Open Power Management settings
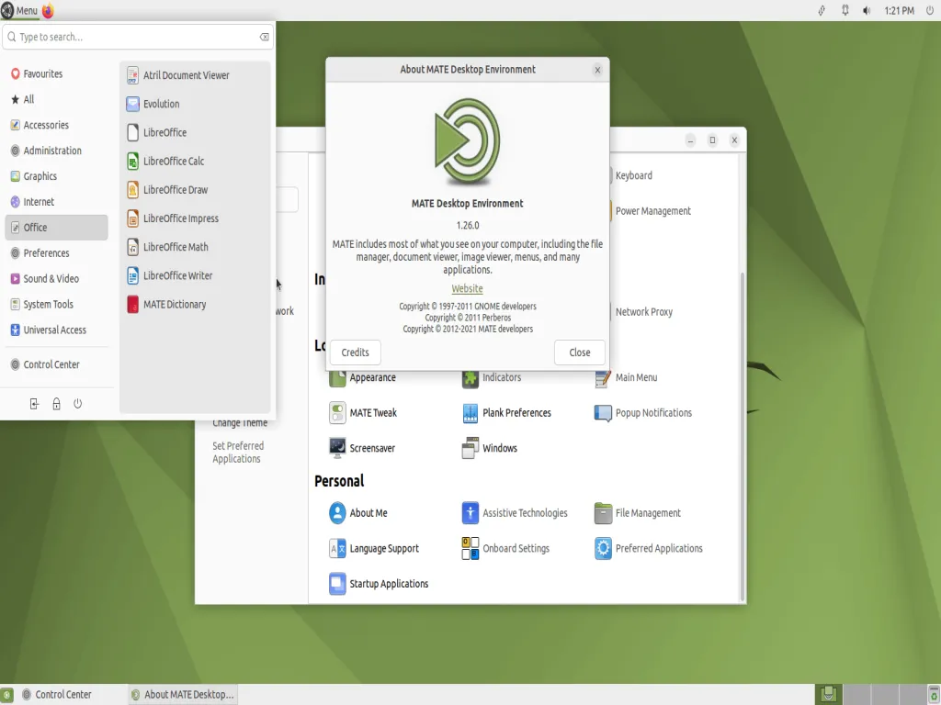Screen dimensions: 941x705 point(651,210)
